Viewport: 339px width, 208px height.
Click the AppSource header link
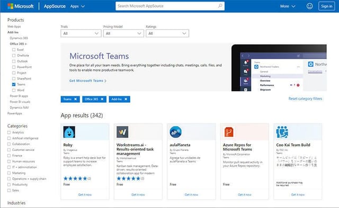[x=55, y=6]
